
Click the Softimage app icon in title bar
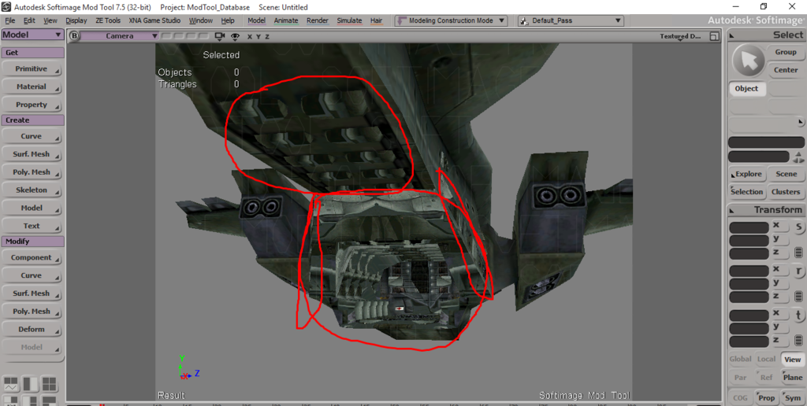[x=6, y=6]
